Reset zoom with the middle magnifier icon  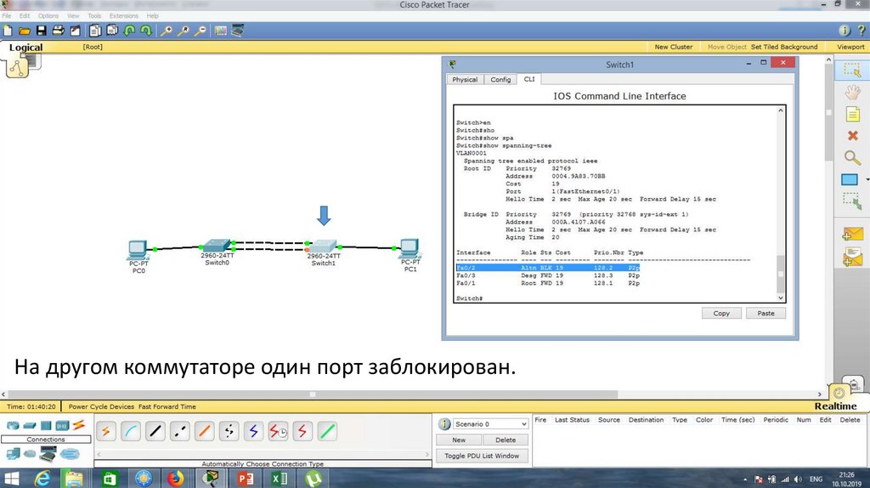(184, 31)
